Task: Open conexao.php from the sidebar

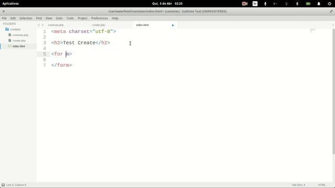Action: click(20, 35)
